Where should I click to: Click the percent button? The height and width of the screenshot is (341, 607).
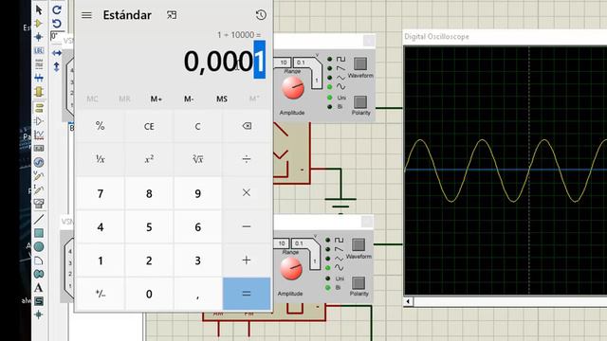tap(101, 126)
